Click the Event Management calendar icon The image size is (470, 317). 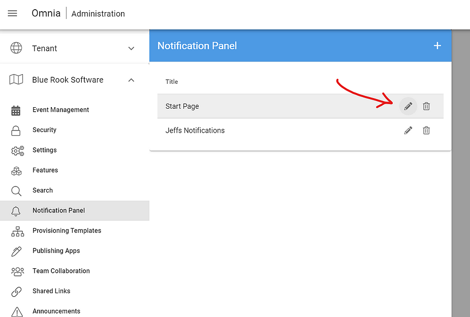click(x=16, y=110)
